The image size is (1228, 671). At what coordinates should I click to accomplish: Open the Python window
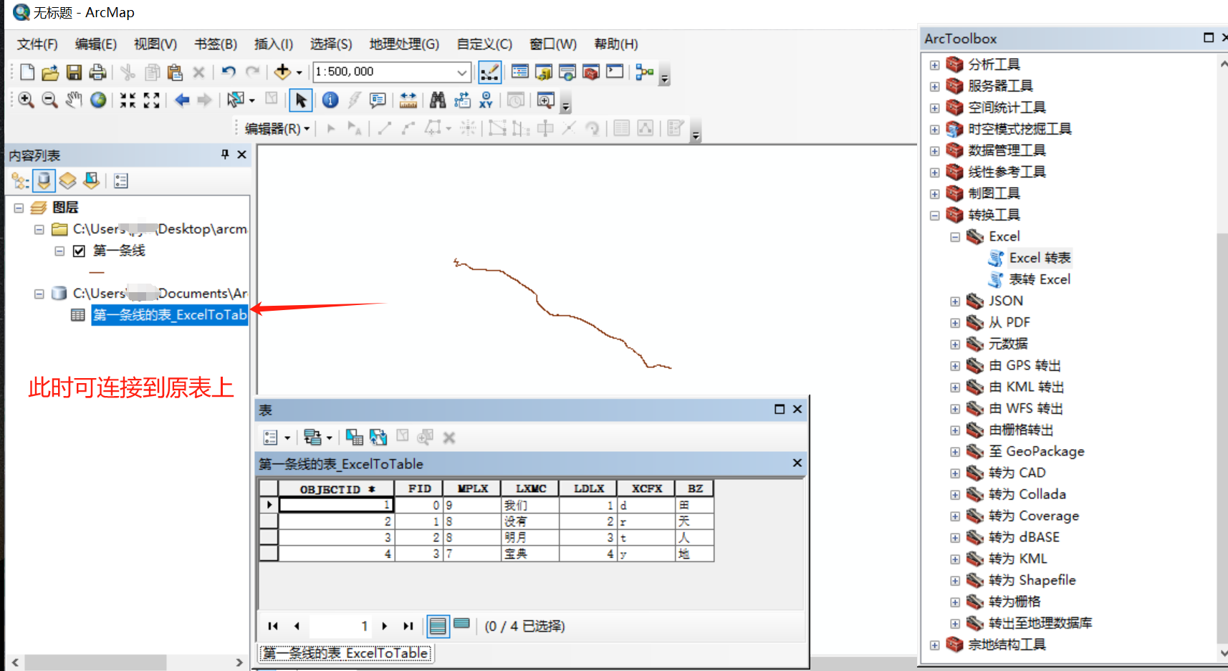pos(615,72)
